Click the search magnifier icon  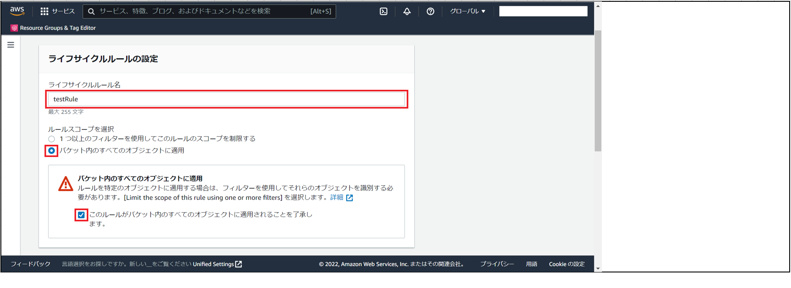91,11
